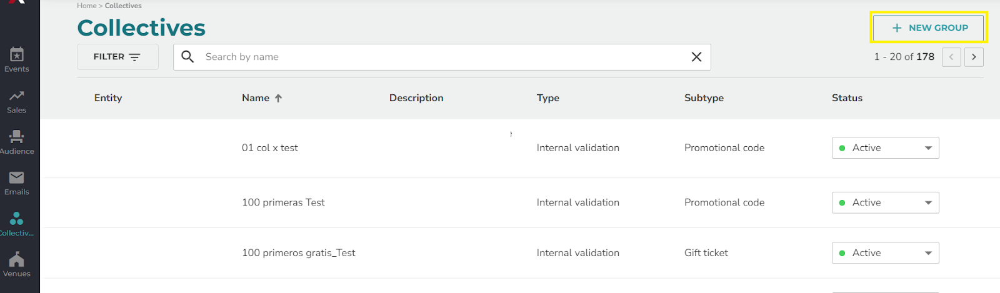
Task: Click the previous page arrow
Action: 951,57
